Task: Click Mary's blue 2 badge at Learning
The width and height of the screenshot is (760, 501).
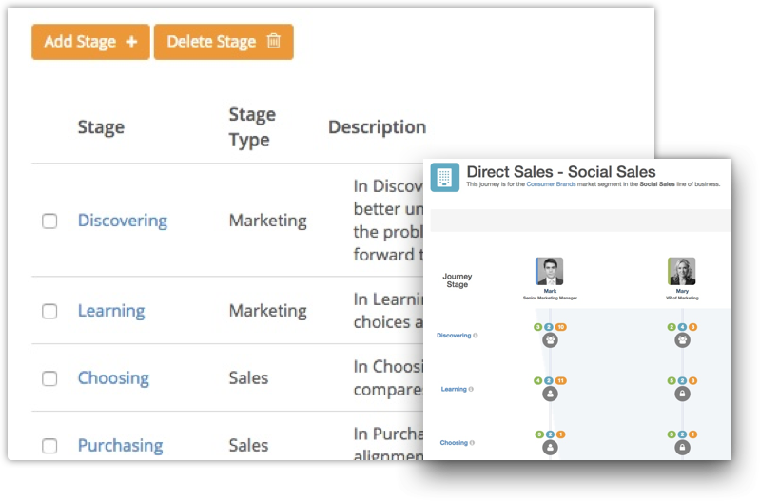Action: coord(682,381)
